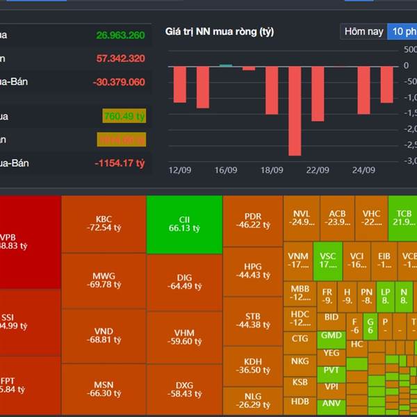The height and width of the screenshot is (417, 417).
Task: Click the 57.342.320 sell volume value
Action: pyautogui.click(x=120, y=58)
